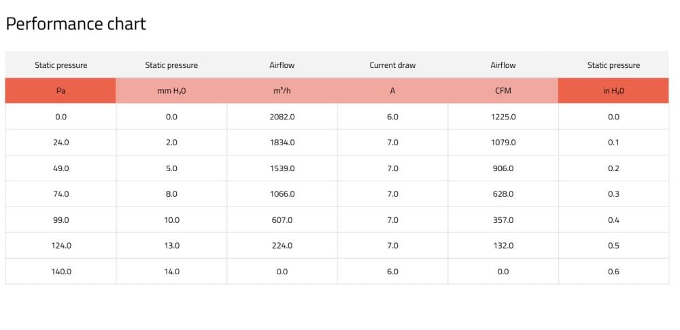Click the 0.6 in H₂O cell
This screenshot has width=680, height=330.
pyautogui.click(x=613, y=272)
